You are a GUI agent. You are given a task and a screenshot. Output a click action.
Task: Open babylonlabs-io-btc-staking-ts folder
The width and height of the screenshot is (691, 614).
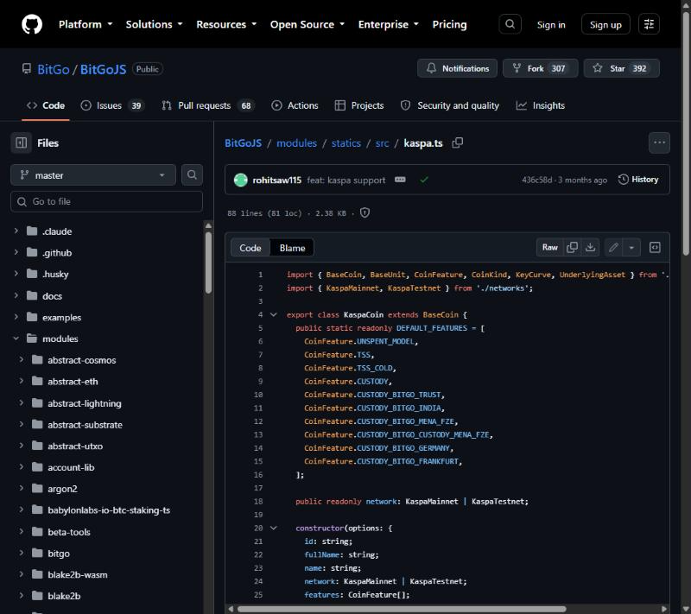(109, 510)
